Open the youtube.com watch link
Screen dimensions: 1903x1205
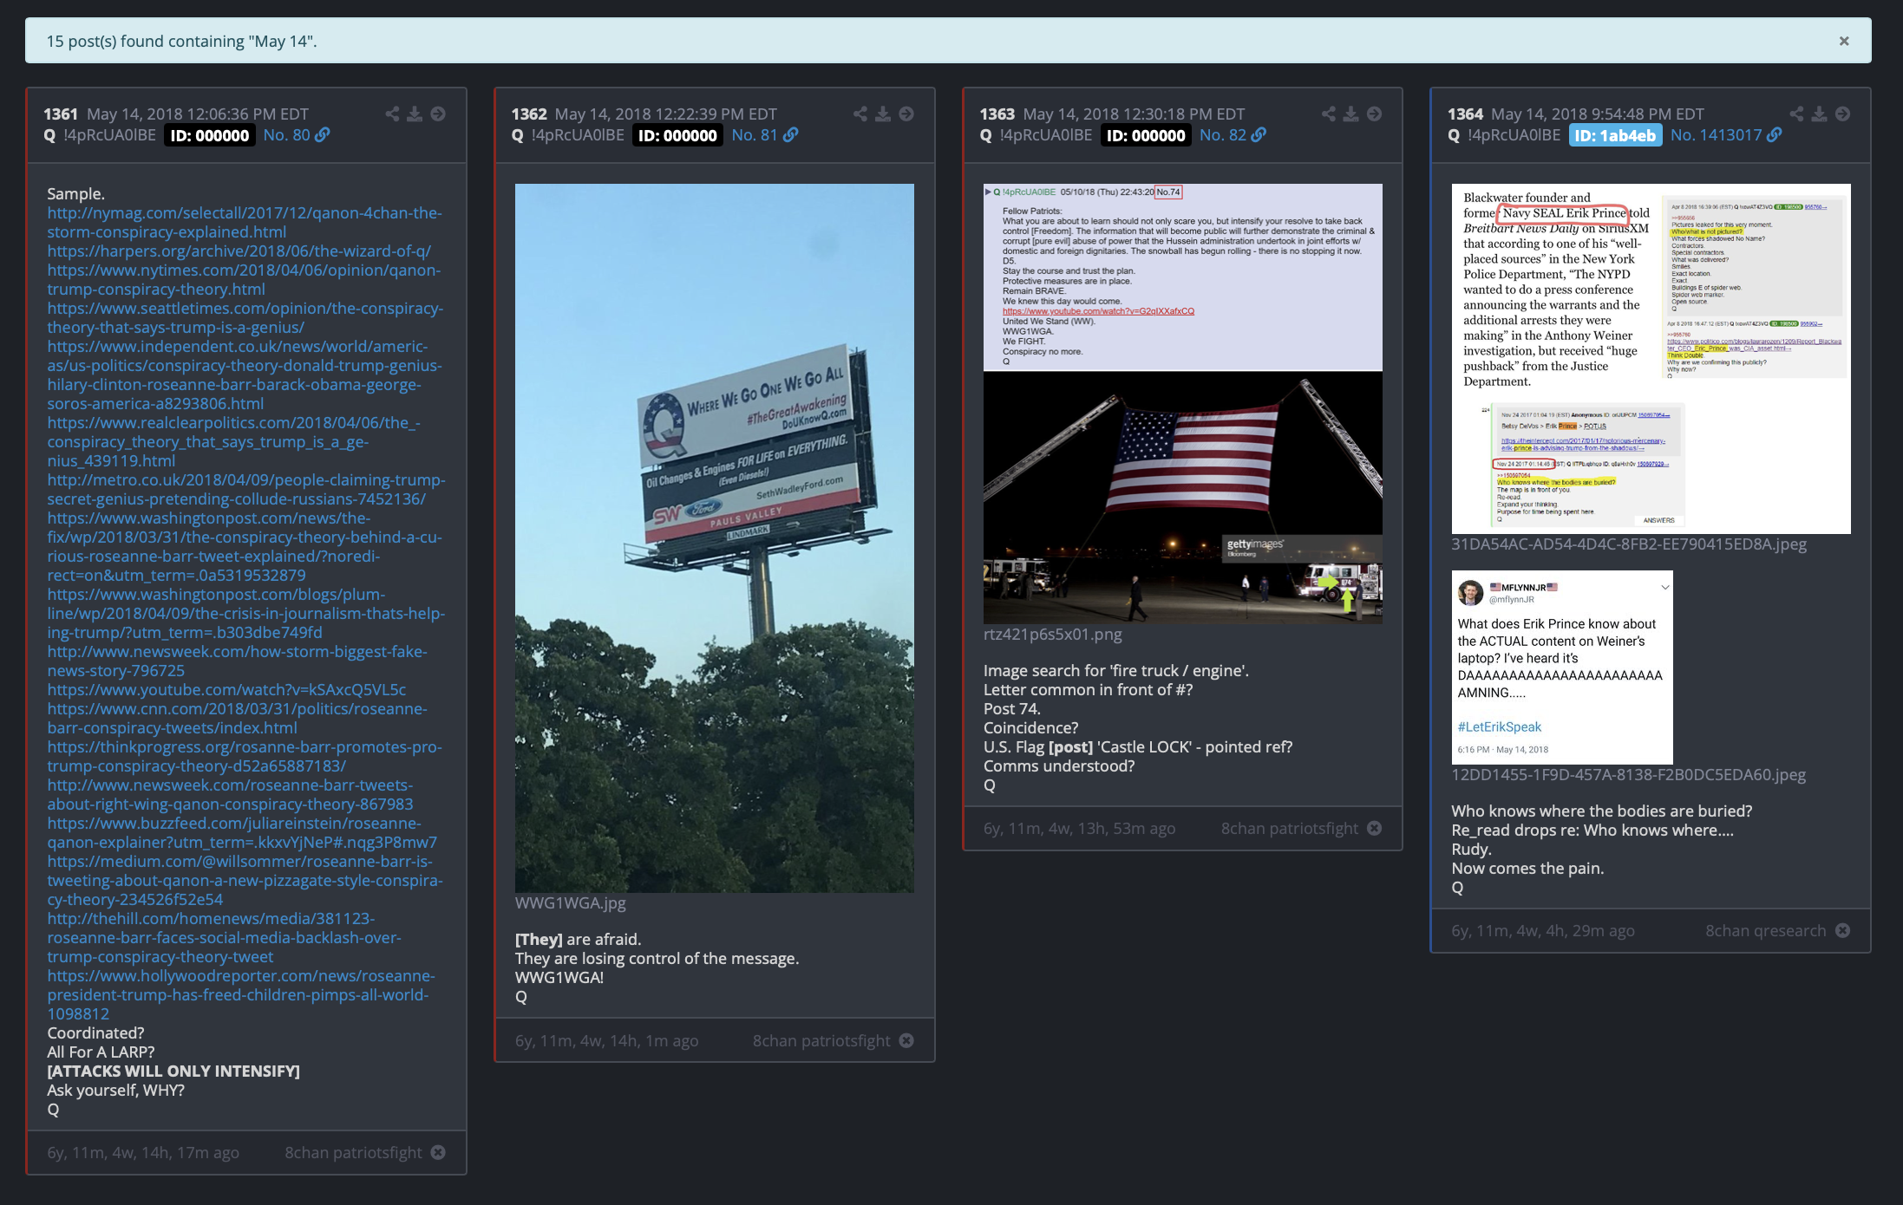point(226,690)
